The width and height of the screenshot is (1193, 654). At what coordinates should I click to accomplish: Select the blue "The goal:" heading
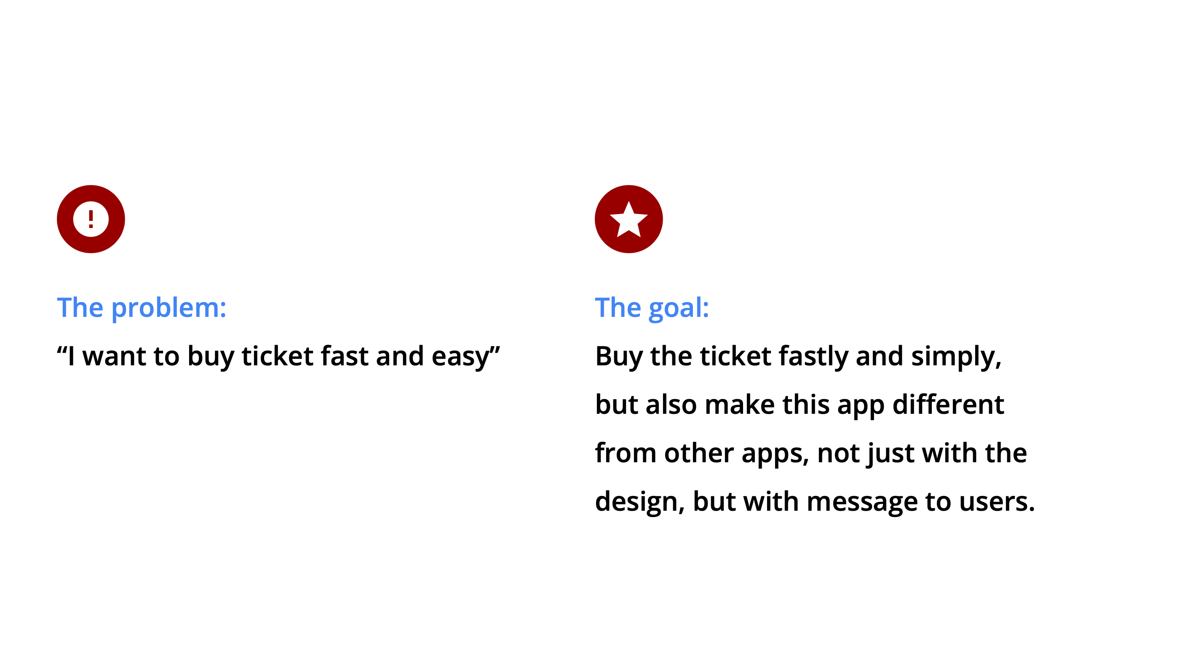652,308
